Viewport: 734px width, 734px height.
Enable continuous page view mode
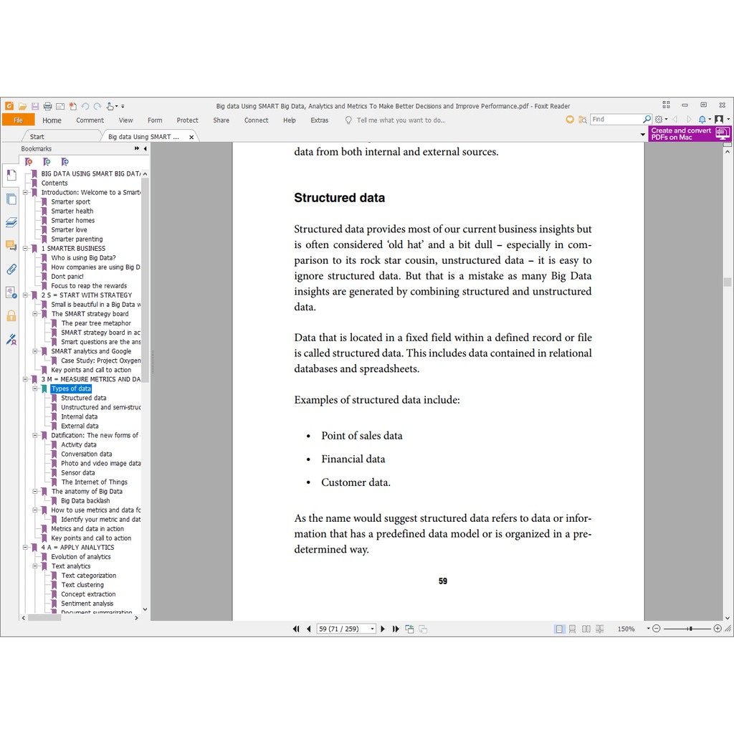pyautogui.click(x=572, y=629)
